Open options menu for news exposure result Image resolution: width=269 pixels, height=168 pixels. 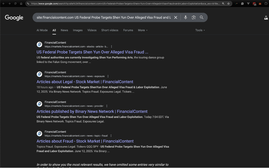pos(108,76)
